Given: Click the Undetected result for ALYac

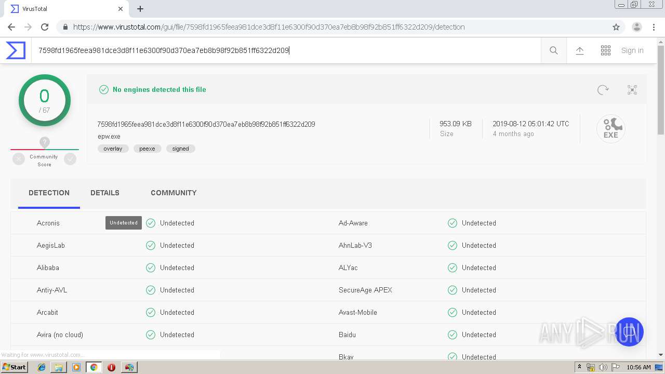Looking at the screenshot, I should point(479,268).
